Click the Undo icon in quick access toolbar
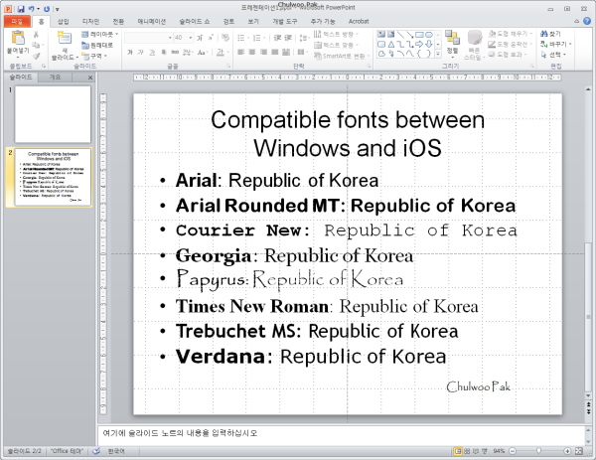Screen dimensions: 596x460 point(32,8)
